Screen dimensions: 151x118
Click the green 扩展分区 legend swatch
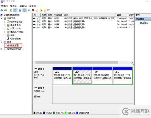point(54,113)
